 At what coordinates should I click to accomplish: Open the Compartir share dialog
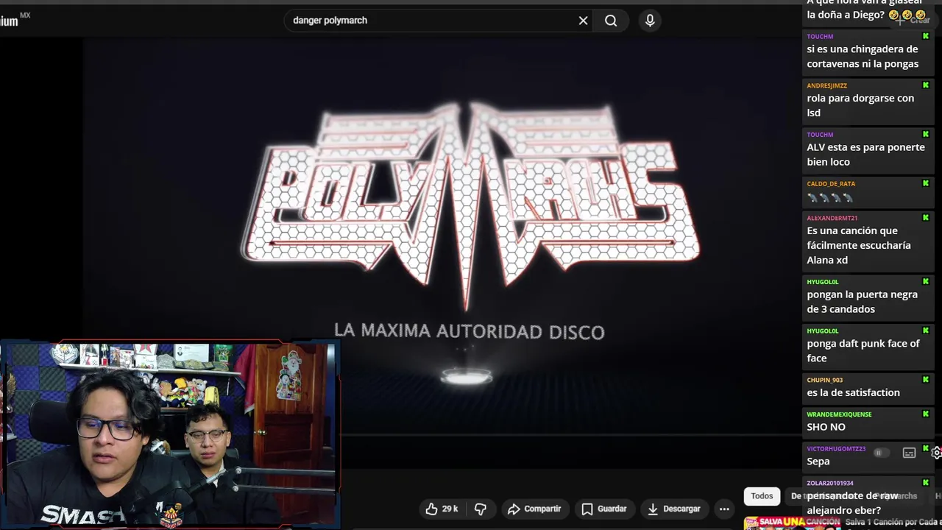(534, 509)
